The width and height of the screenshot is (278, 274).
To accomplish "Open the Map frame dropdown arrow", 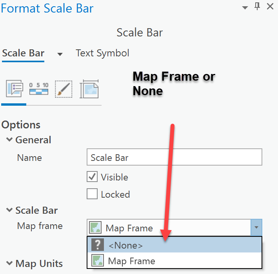I will 256,227.
